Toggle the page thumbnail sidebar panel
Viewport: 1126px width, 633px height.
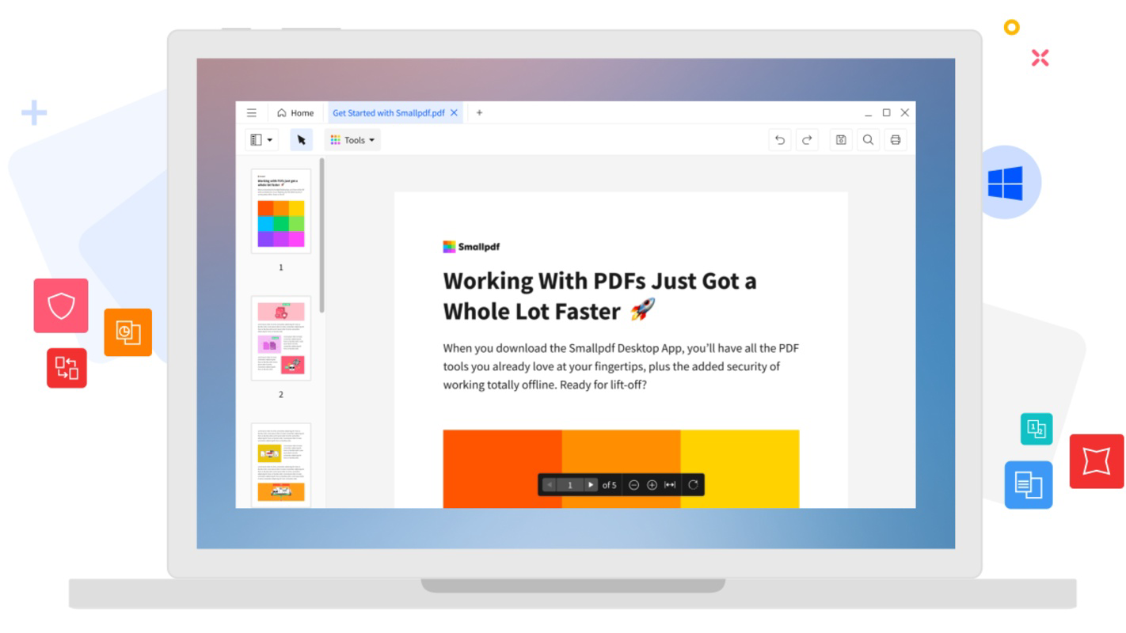point(256,139)
